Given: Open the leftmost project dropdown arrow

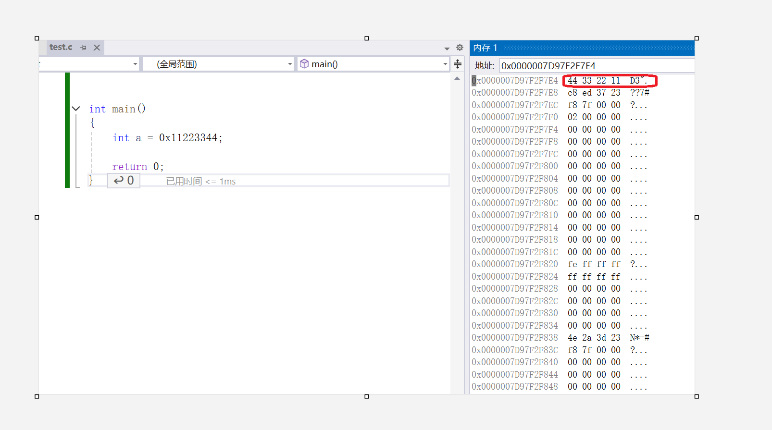Looking at the screenshot, I should (x=135, y=64).
